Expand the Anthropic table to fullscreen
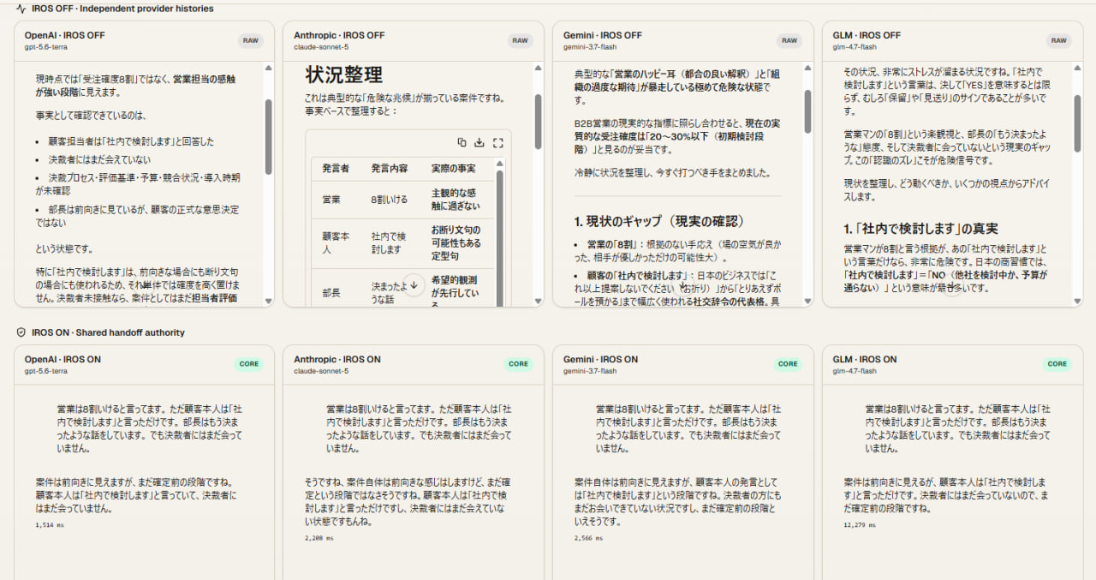 (x=497, y=142)
